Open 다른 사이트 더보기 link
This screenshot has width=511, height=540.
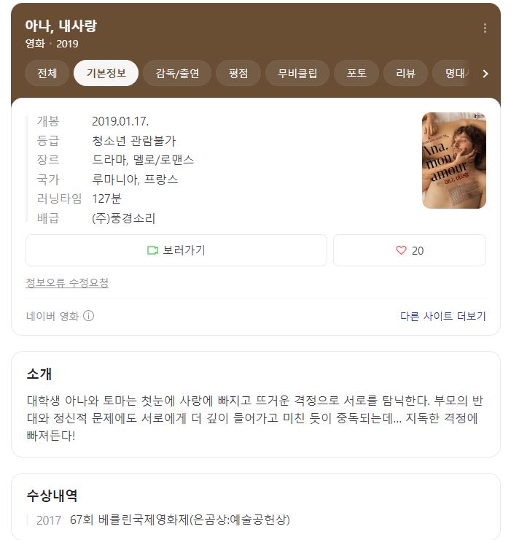(443, 316)
